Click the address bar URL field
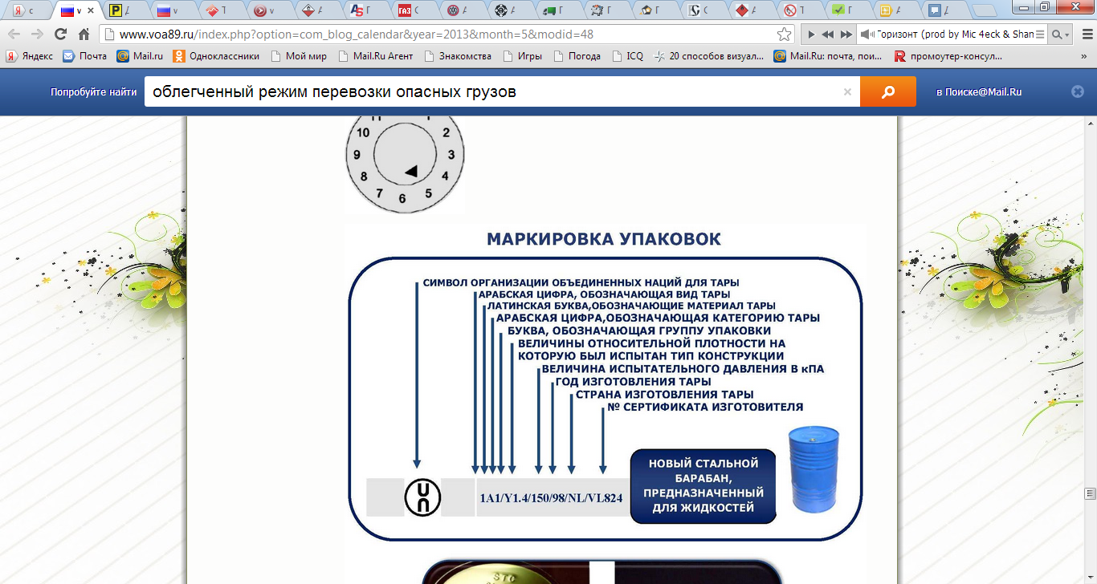This screenshot has width=1097, height=584. (446, 34)
